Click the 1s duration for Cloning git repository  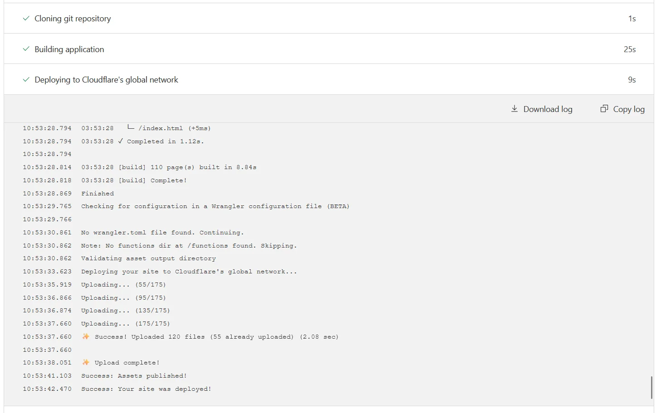click(x=632, y=19)
